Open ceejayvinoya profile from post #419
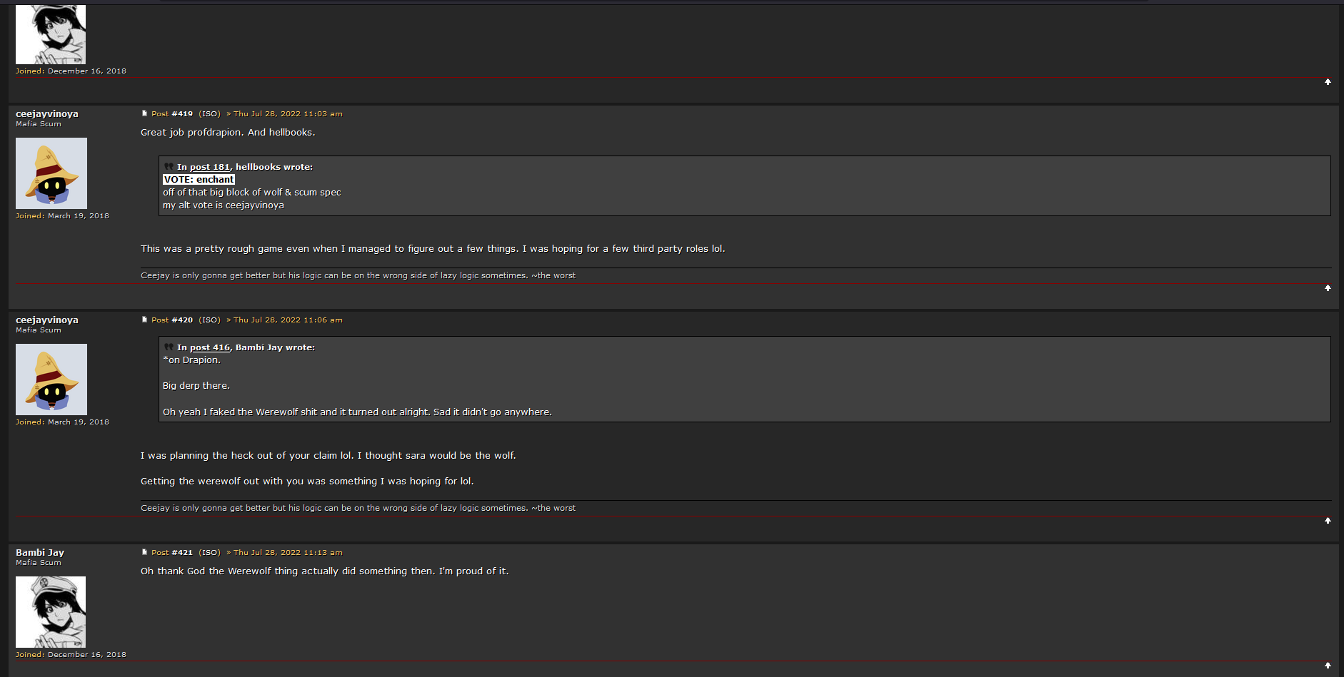 [x=47, y=113]
